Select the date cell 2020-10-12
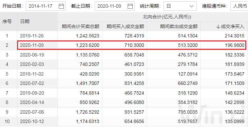Image resolution: width=248 pixels, height=127 pixels. click(32, 121)
